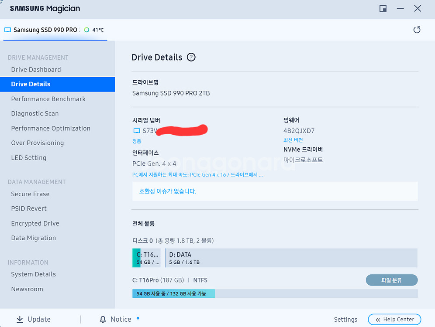This screenshot has height=327, width=435.
Task: Switch window to compact mode icon
Action: 383,8
